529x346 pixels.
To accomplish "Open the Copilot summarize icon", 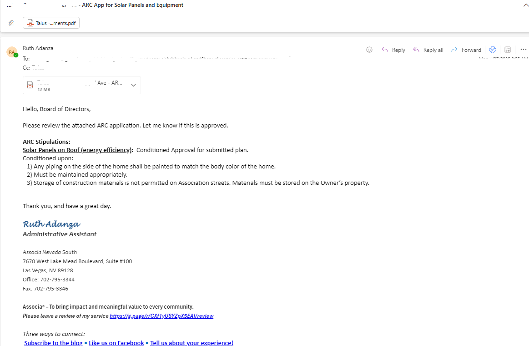I will click(493, 50).
